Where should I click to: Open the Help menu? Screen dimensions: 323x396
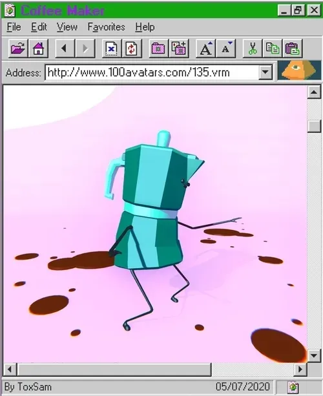click(145, 26)
